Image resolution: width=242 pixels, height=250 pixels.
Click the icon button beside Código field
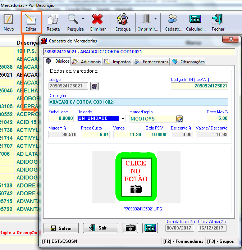click(x=94, y=86)
